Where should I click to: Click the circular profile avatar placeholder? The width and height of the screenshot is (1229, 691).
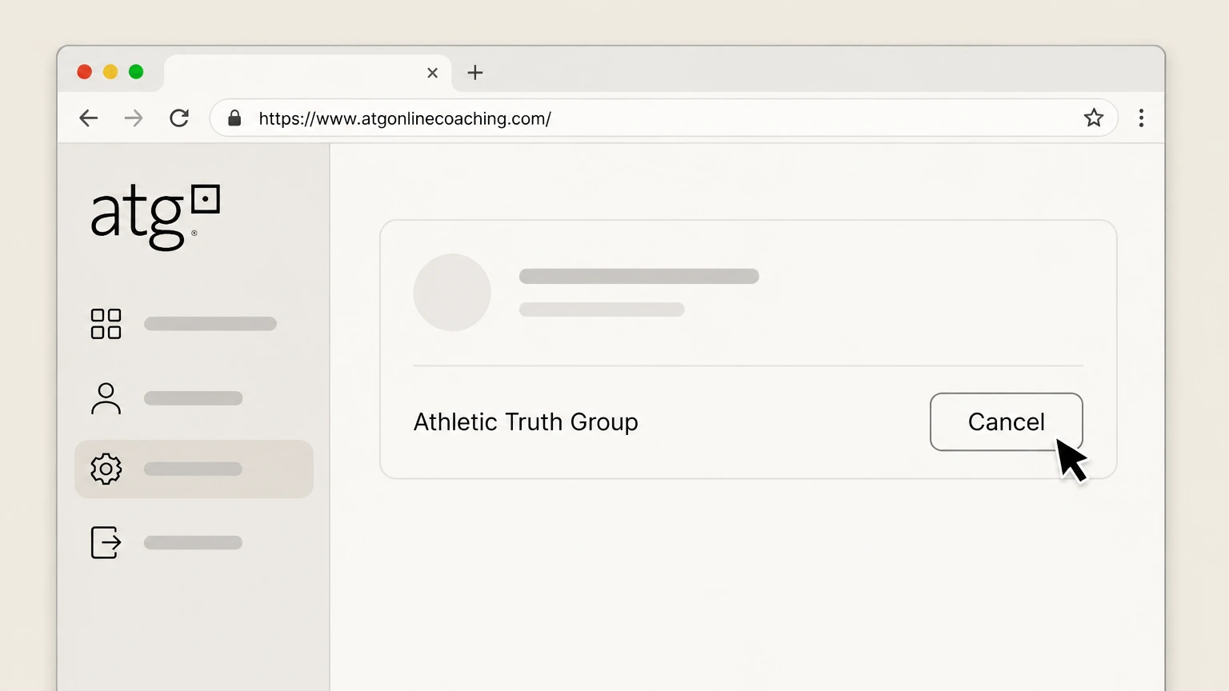pos(452,293)
